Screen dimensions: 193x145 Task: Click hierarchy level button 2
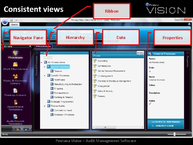(x=48, y=57)
